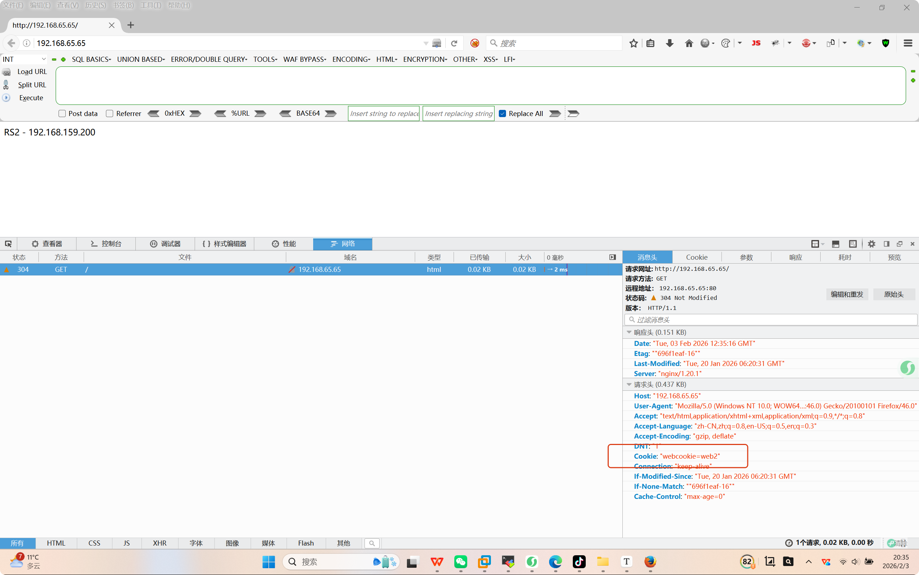Click the 编辑和重发 button
The image size is (919, 575).
pyautogui.click(x=847, y=295)
